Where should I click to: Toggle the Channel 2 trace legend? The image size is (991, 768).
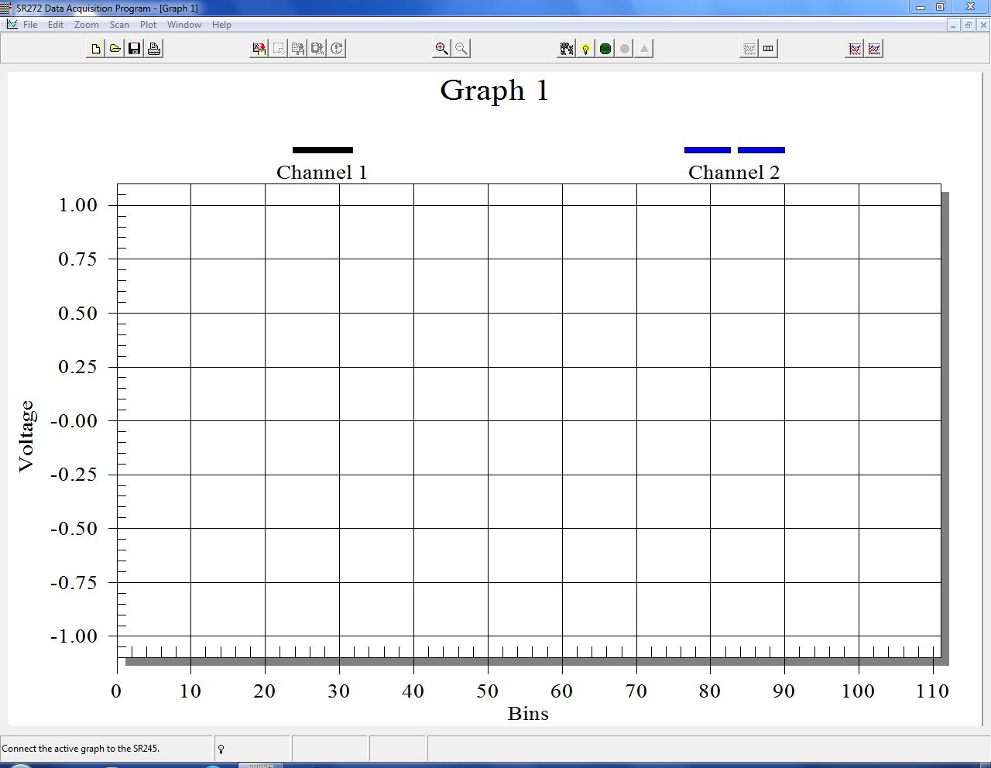734,173
